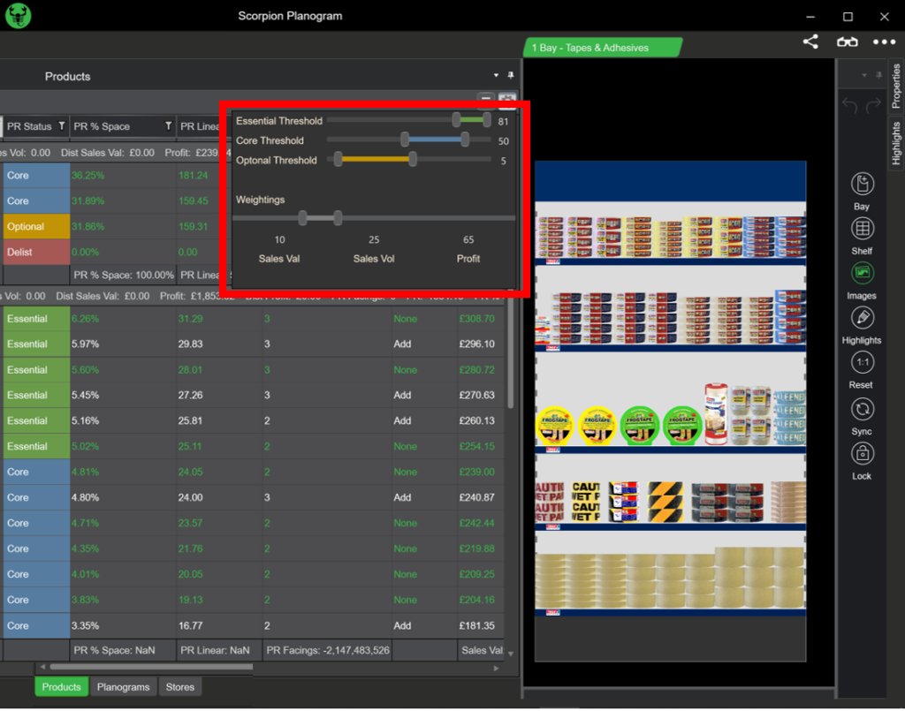Click the Essential Threshold slider right handle

tap(487, 120)
